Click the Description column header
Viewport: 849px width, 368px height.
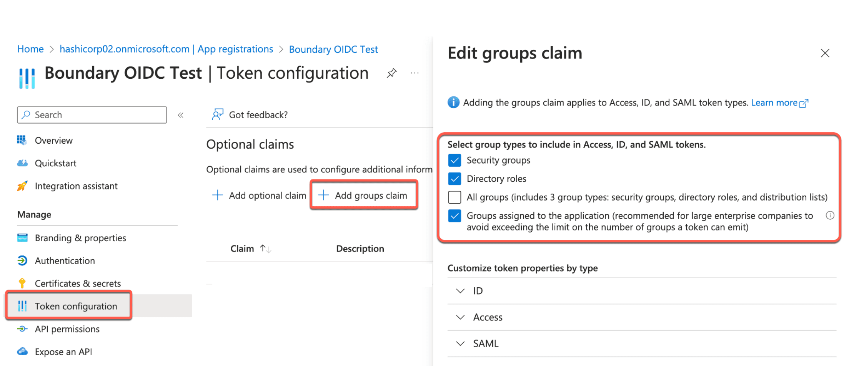coord(360,249)
